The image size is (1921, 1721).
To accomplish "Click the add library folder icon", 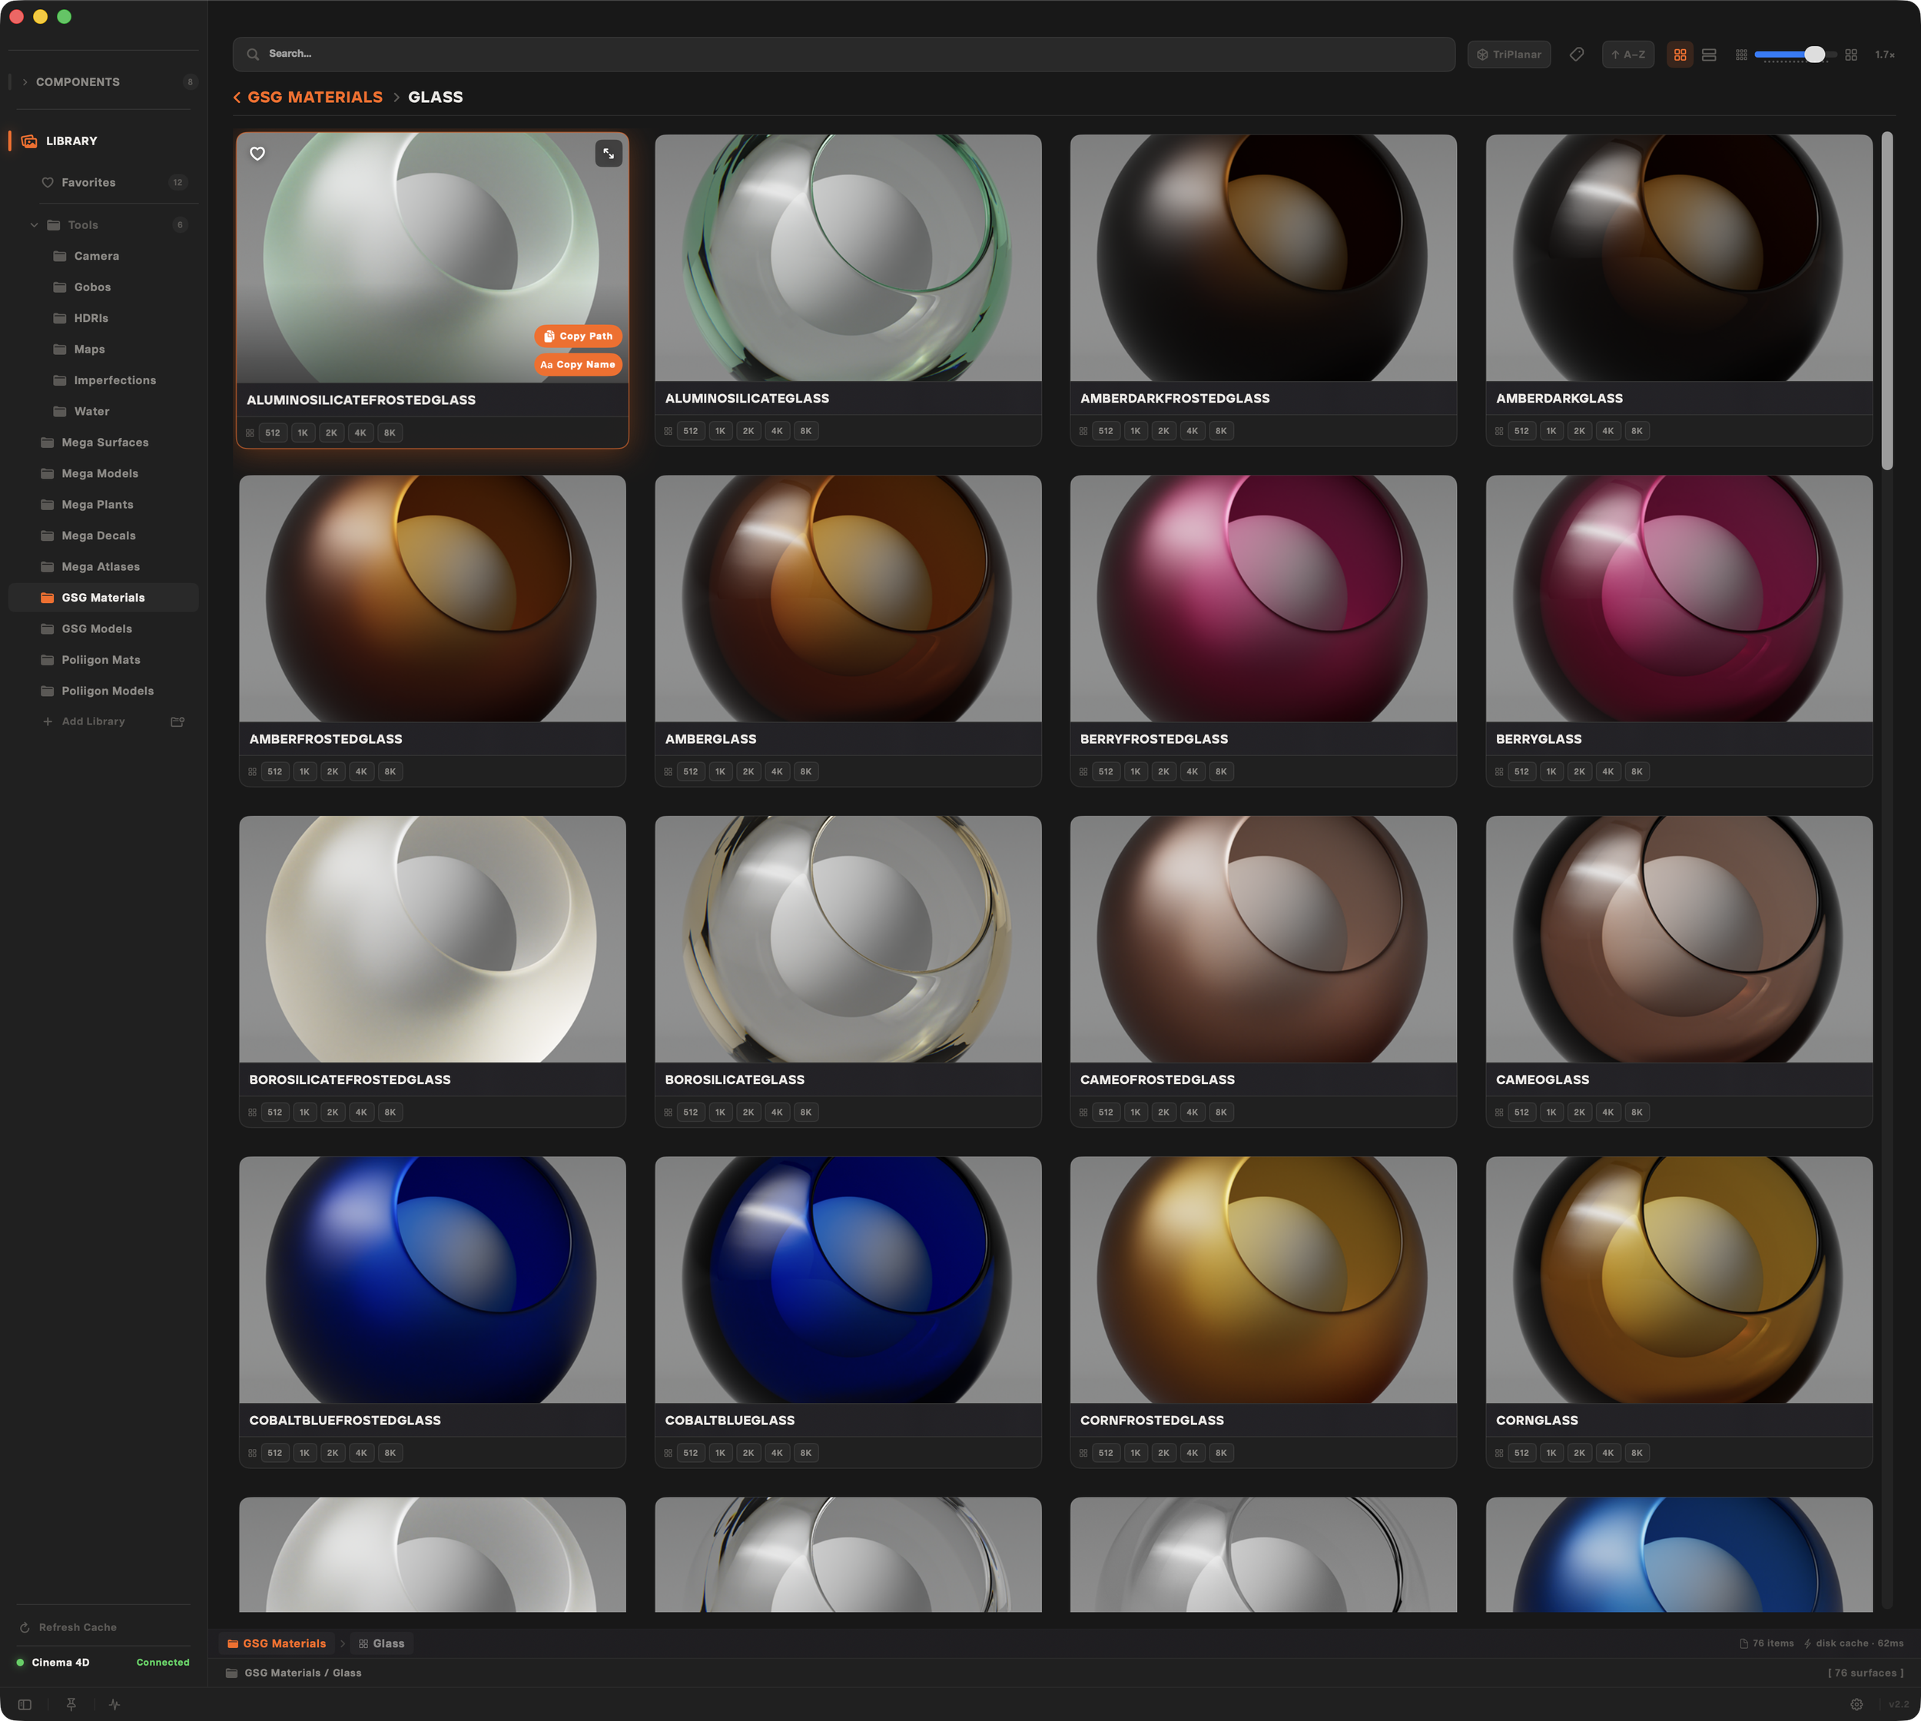I will pos(177,721).
